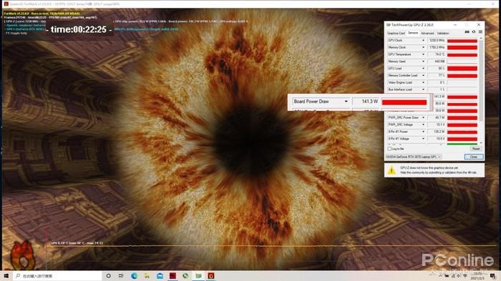This screenshot has height=281, width=501.
Task: Click the FurMark time:00:22:25 overlay text
Action: tap(79, 29)
